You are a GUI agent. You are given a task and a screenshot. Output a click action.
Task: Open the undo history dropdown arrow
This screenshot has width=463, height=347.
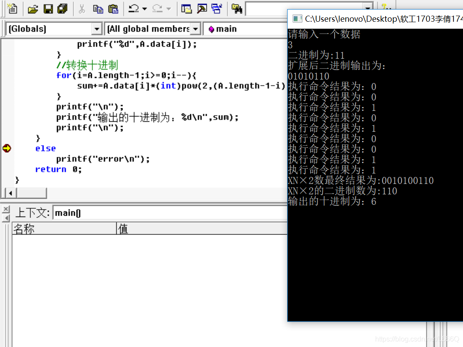(144, 9)
